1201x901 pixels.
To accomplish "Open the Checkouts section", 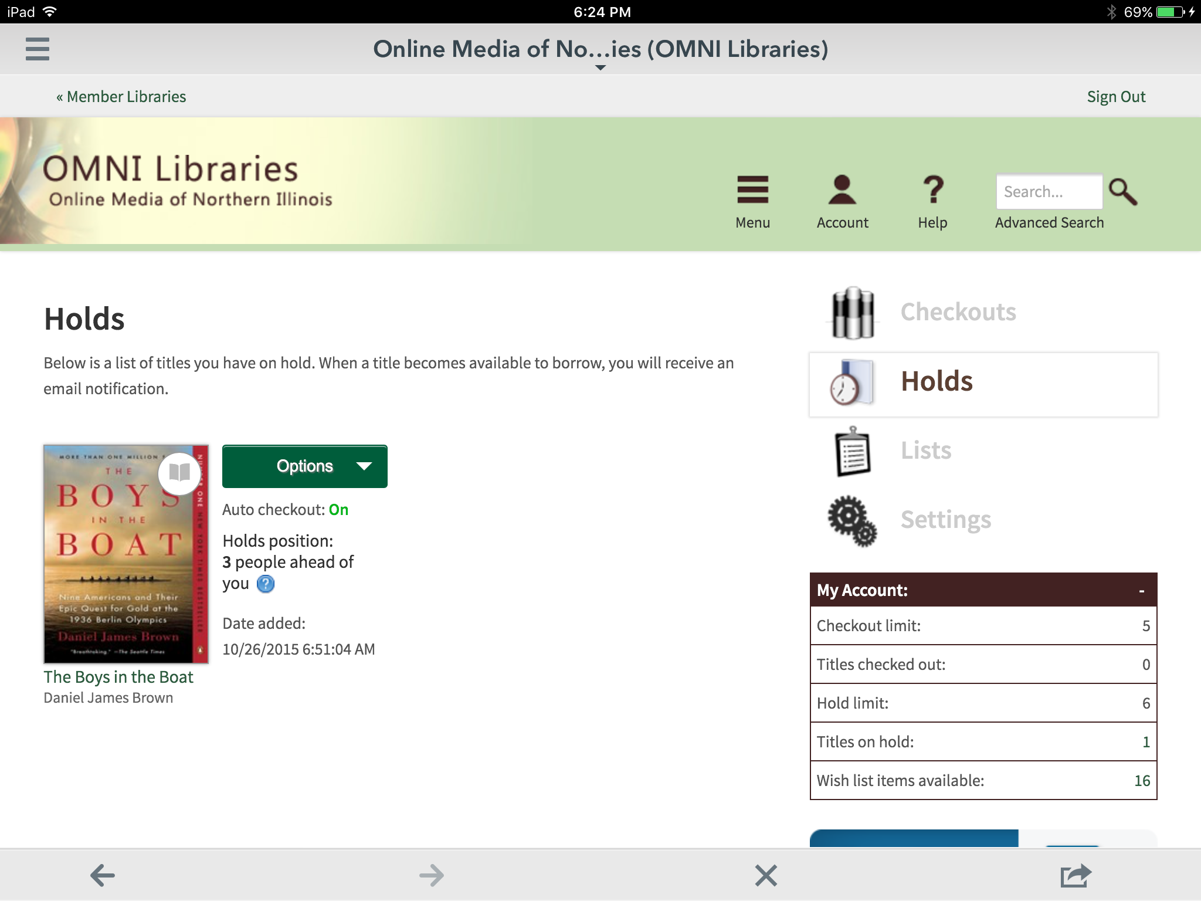I will click(958, 312).
